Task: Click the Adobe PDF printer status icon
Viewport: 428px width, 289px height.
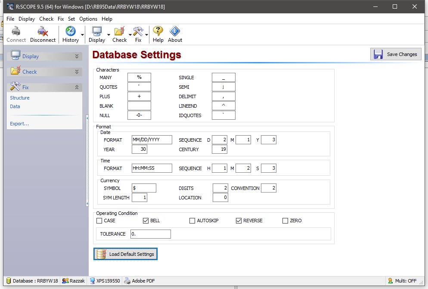Action: pyautogui.click(x=127, y=281)
